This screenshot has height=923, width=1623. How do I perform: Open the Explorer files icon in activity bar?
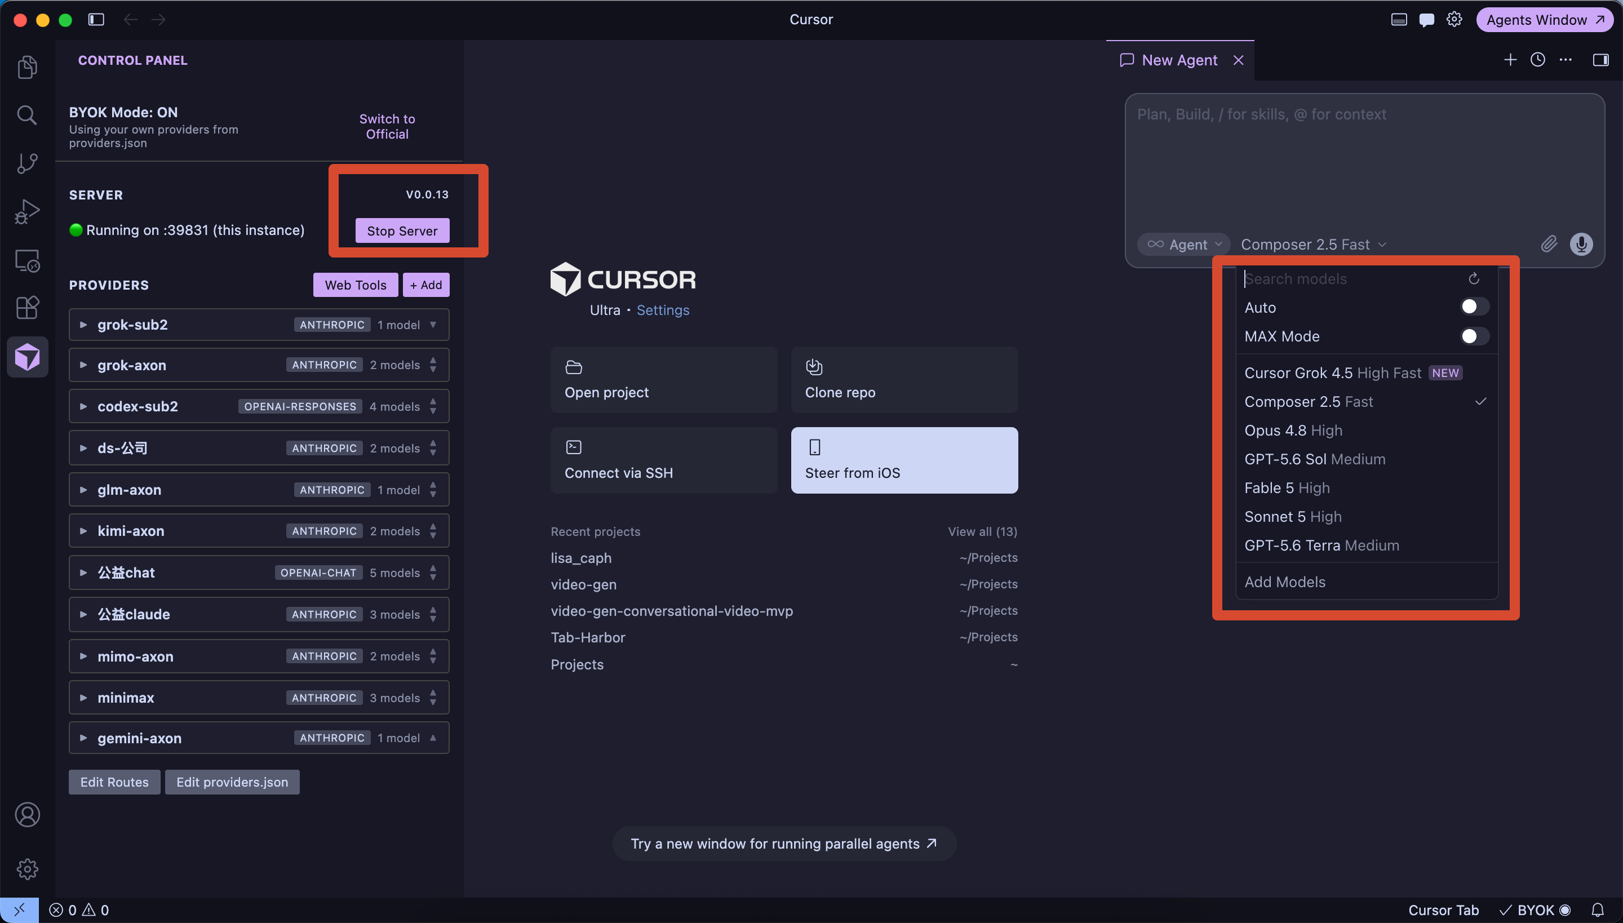(x=27, y=67)
